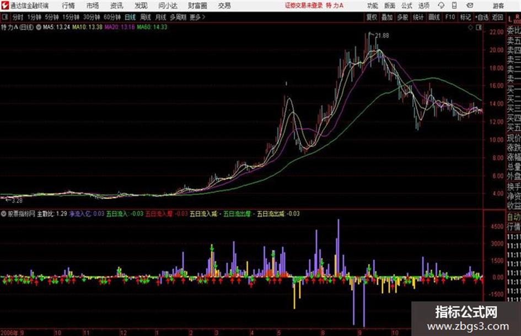Viewport: 521px width, 336px height.
Task: Toggle the side panel icon before 分时
Action: 5,17
